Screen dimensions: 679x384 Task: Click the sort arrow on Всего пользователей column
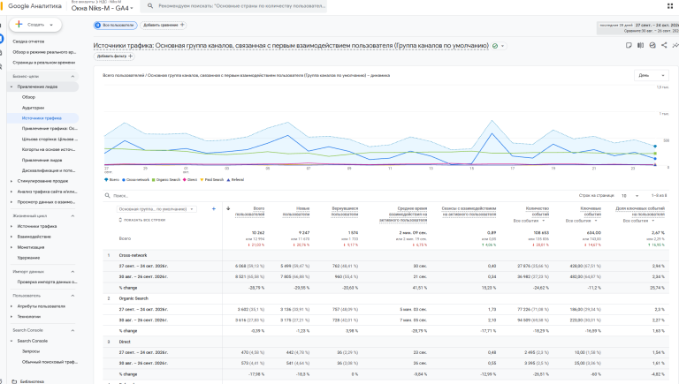(x=228, y=208)
